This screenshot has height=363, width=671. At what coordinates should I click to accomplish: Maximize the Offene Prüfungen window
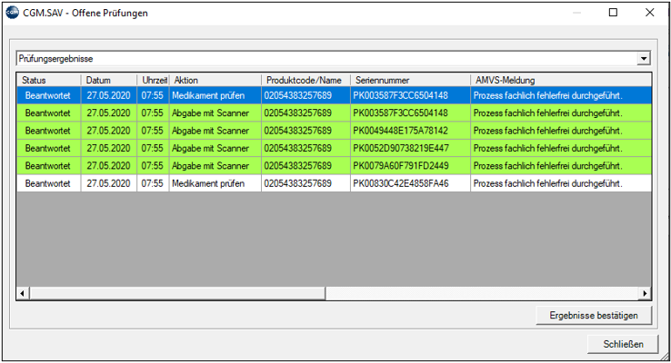(613, 13)
